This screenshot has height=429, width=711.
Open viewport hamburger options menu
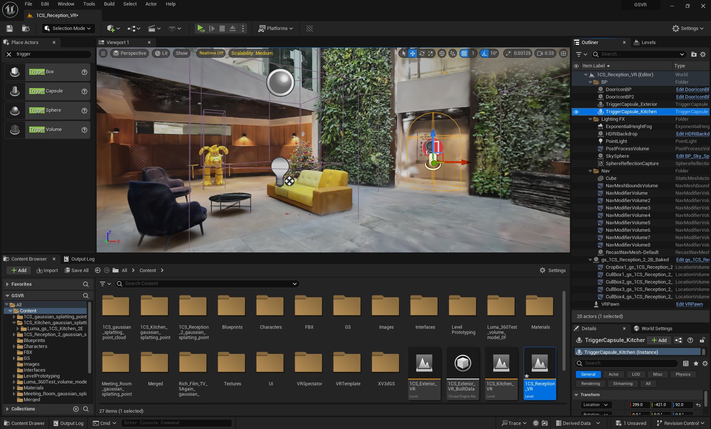click(103, 53)
